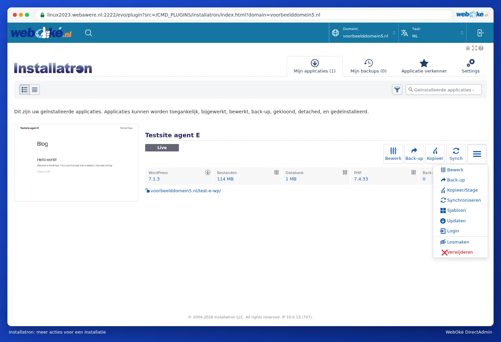Click the Installatron logo
The image size is (501, 342).
pyautogui.click(x=53, y=68)
